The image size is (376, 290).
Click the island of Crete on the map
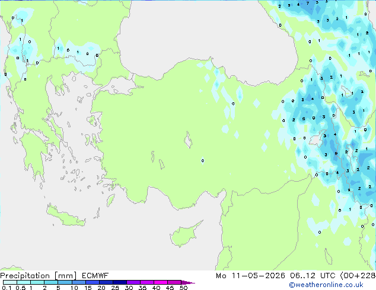click(x=66, y=215)
